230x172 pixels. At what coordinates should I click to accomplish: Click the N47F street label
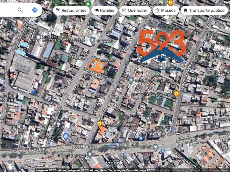76,57
